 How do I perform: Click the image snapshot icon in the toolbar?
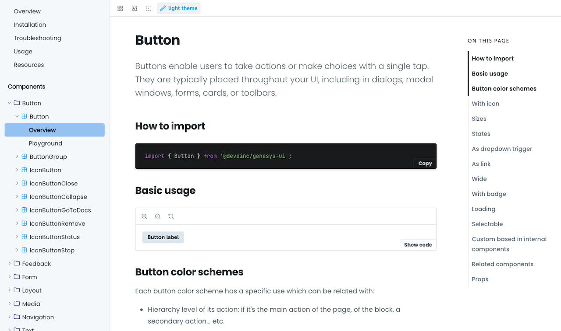(x=134, y=8)
